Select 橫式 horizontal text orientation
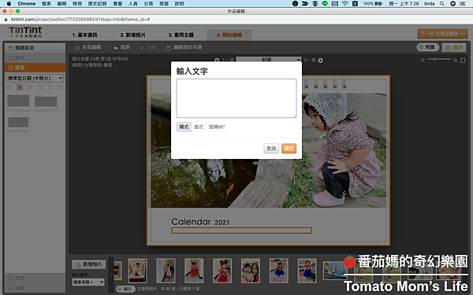Image resolution: width=473 pixels, height=295 pixels. (184, 127)
